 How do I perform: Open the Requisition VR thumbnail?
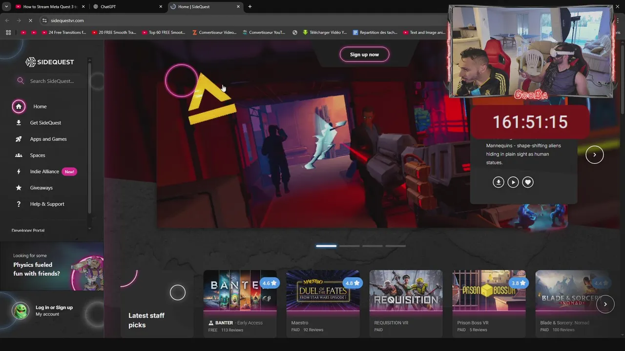click(406, 290)
